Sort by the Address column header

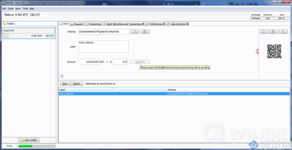(x=228, y=90)
